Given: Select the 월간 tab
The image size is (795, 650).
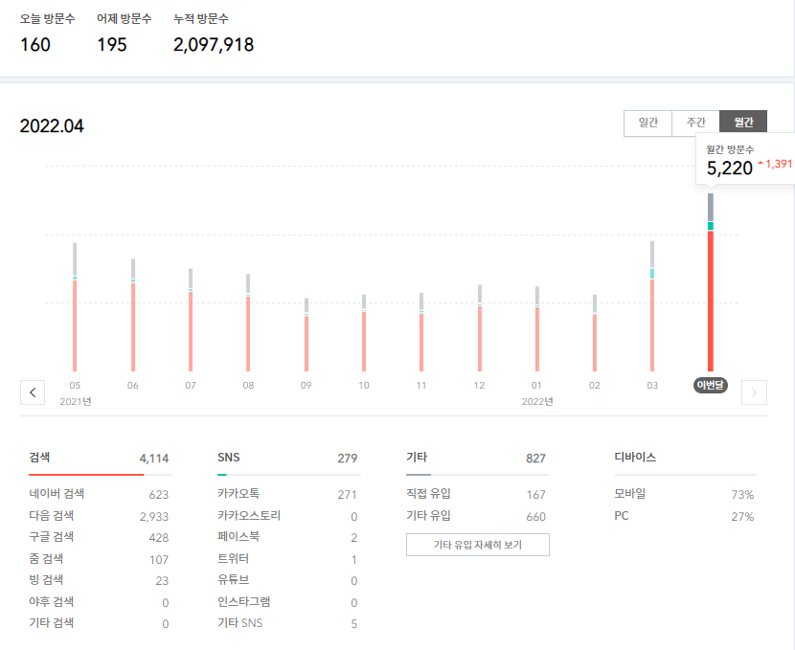Looking at the screenshot, I should [743, 122].
